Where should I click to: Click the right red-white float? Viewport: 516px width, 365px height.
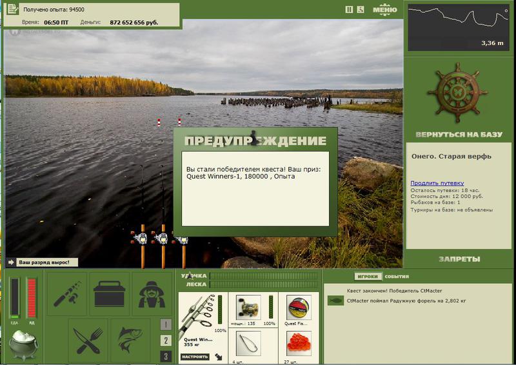(x=179, y=122)
